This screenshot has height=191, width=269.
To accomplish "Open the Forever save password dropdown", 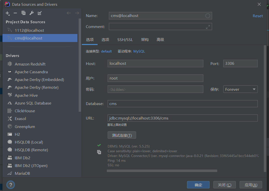I will (x=240, y=89).
